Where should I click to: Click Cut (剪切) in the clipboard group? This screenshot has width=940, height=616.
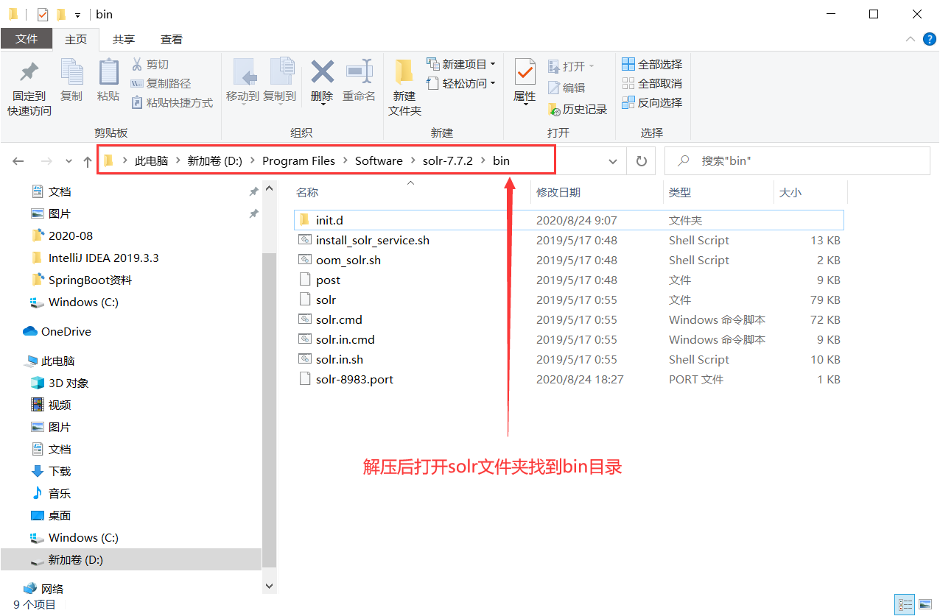pos(150,65)
